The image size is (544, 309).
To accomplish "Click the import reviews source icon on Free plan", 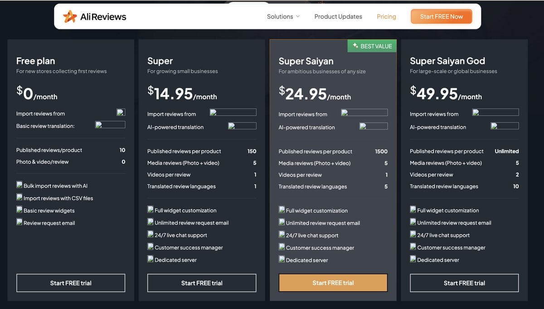I will point(121,112).
